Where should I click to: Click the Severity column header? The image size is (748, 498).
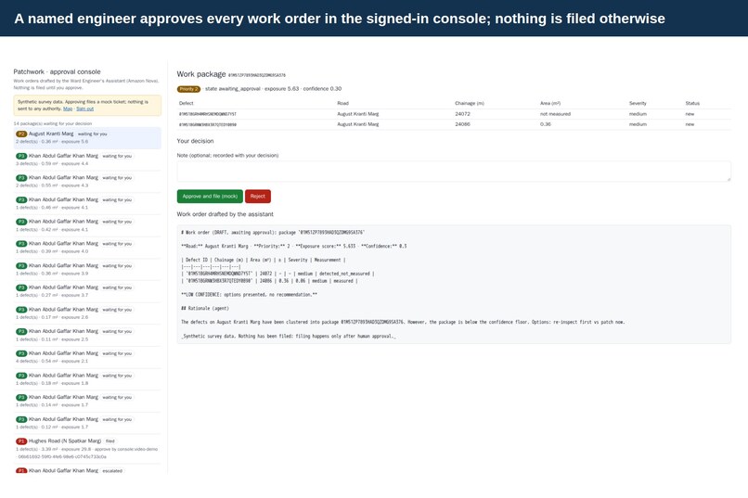tap(638, 103)
